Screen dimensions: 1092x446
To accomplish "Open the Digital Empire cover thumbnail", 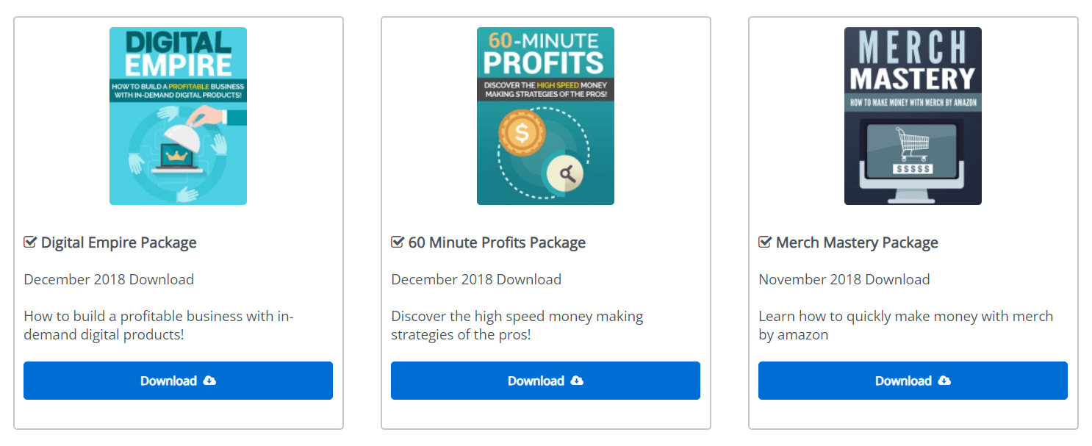I will point(178,116).
